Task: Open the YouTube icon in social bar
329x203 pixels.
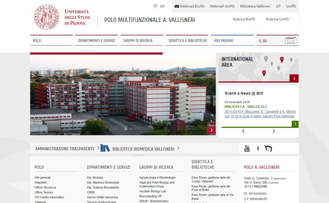Action: pyautogui.click(x=247, y=148)
